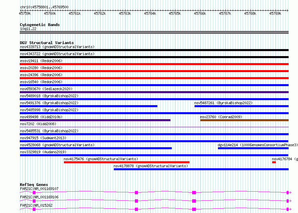Open the nsv4175476 gnomAD variant label
The width and height of the screenshot is (298, 213).
[101, 159]
